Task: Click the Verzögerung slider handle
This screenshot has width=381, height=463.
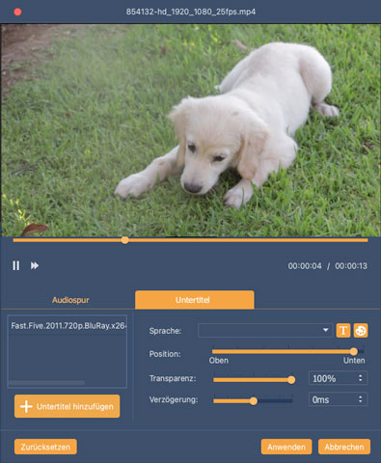Action: [254, 401]
